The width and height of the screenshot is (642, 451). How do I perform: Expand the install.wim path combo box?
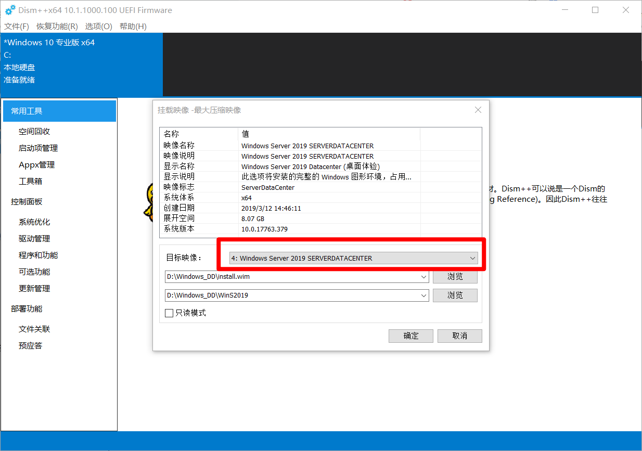[423, 277]
